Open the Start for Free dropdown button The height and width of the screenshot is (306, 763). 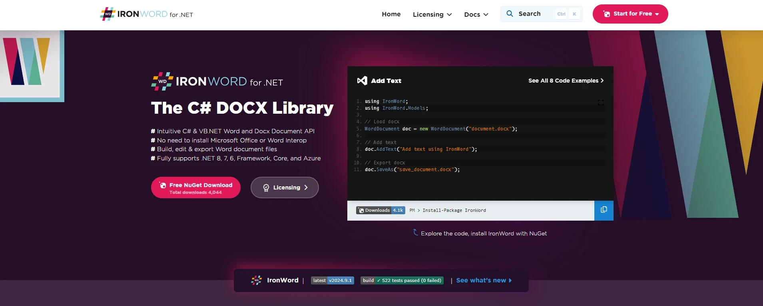[630, 14]
